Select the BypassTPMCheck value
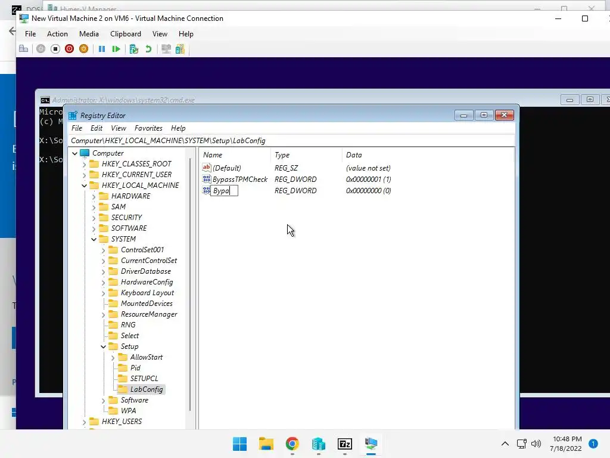The height and width of the screenshot is (458, 610). 240,179
